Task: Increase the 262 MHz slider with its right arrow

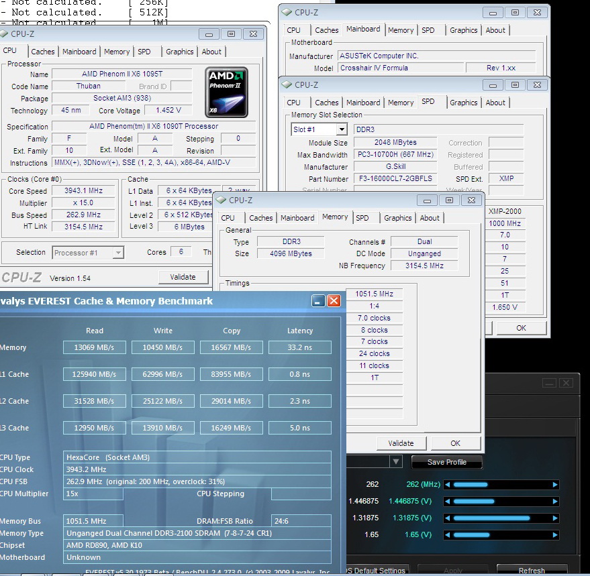Action: 555,485
